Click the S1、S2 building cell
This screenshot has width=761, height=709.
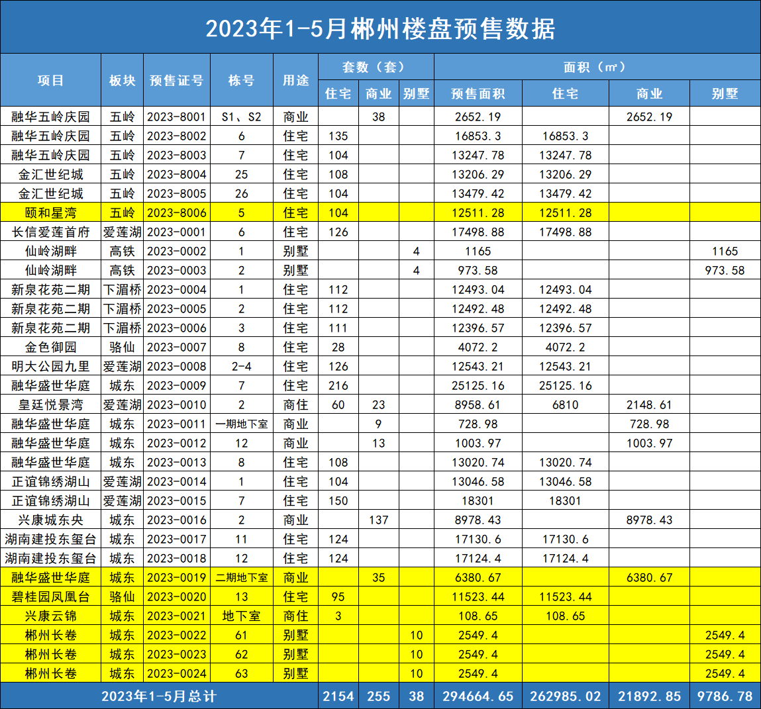[241, 117]
